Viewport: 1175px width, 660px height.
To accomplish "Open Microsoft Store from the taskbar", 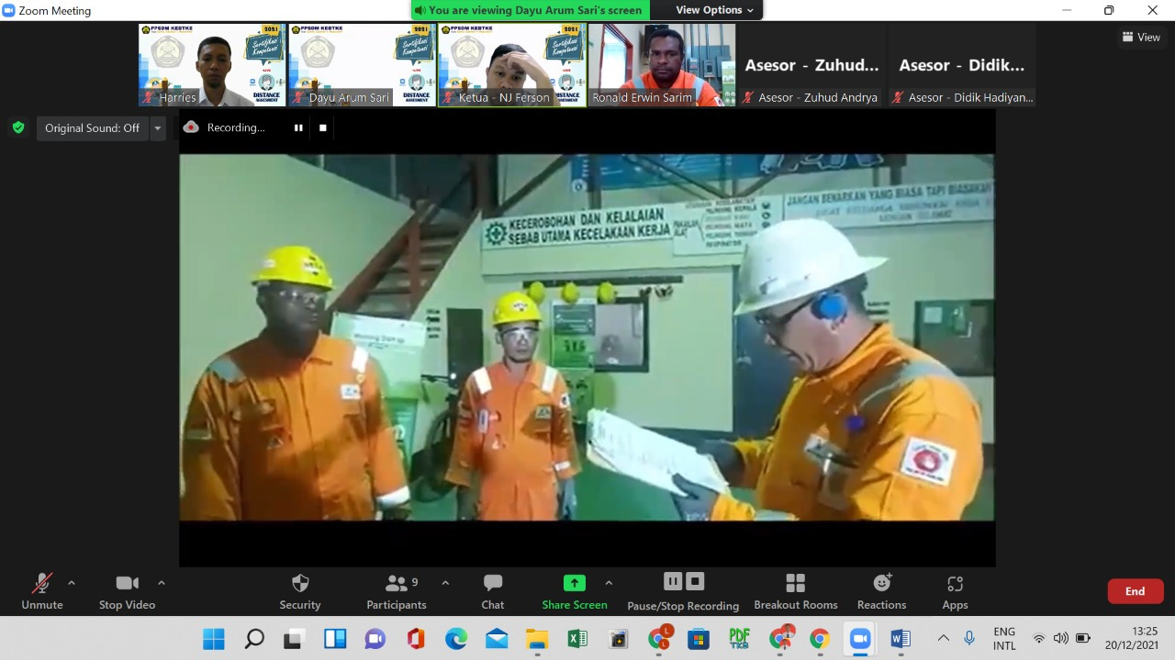I will pyautogui.click(x=699, y=639).
